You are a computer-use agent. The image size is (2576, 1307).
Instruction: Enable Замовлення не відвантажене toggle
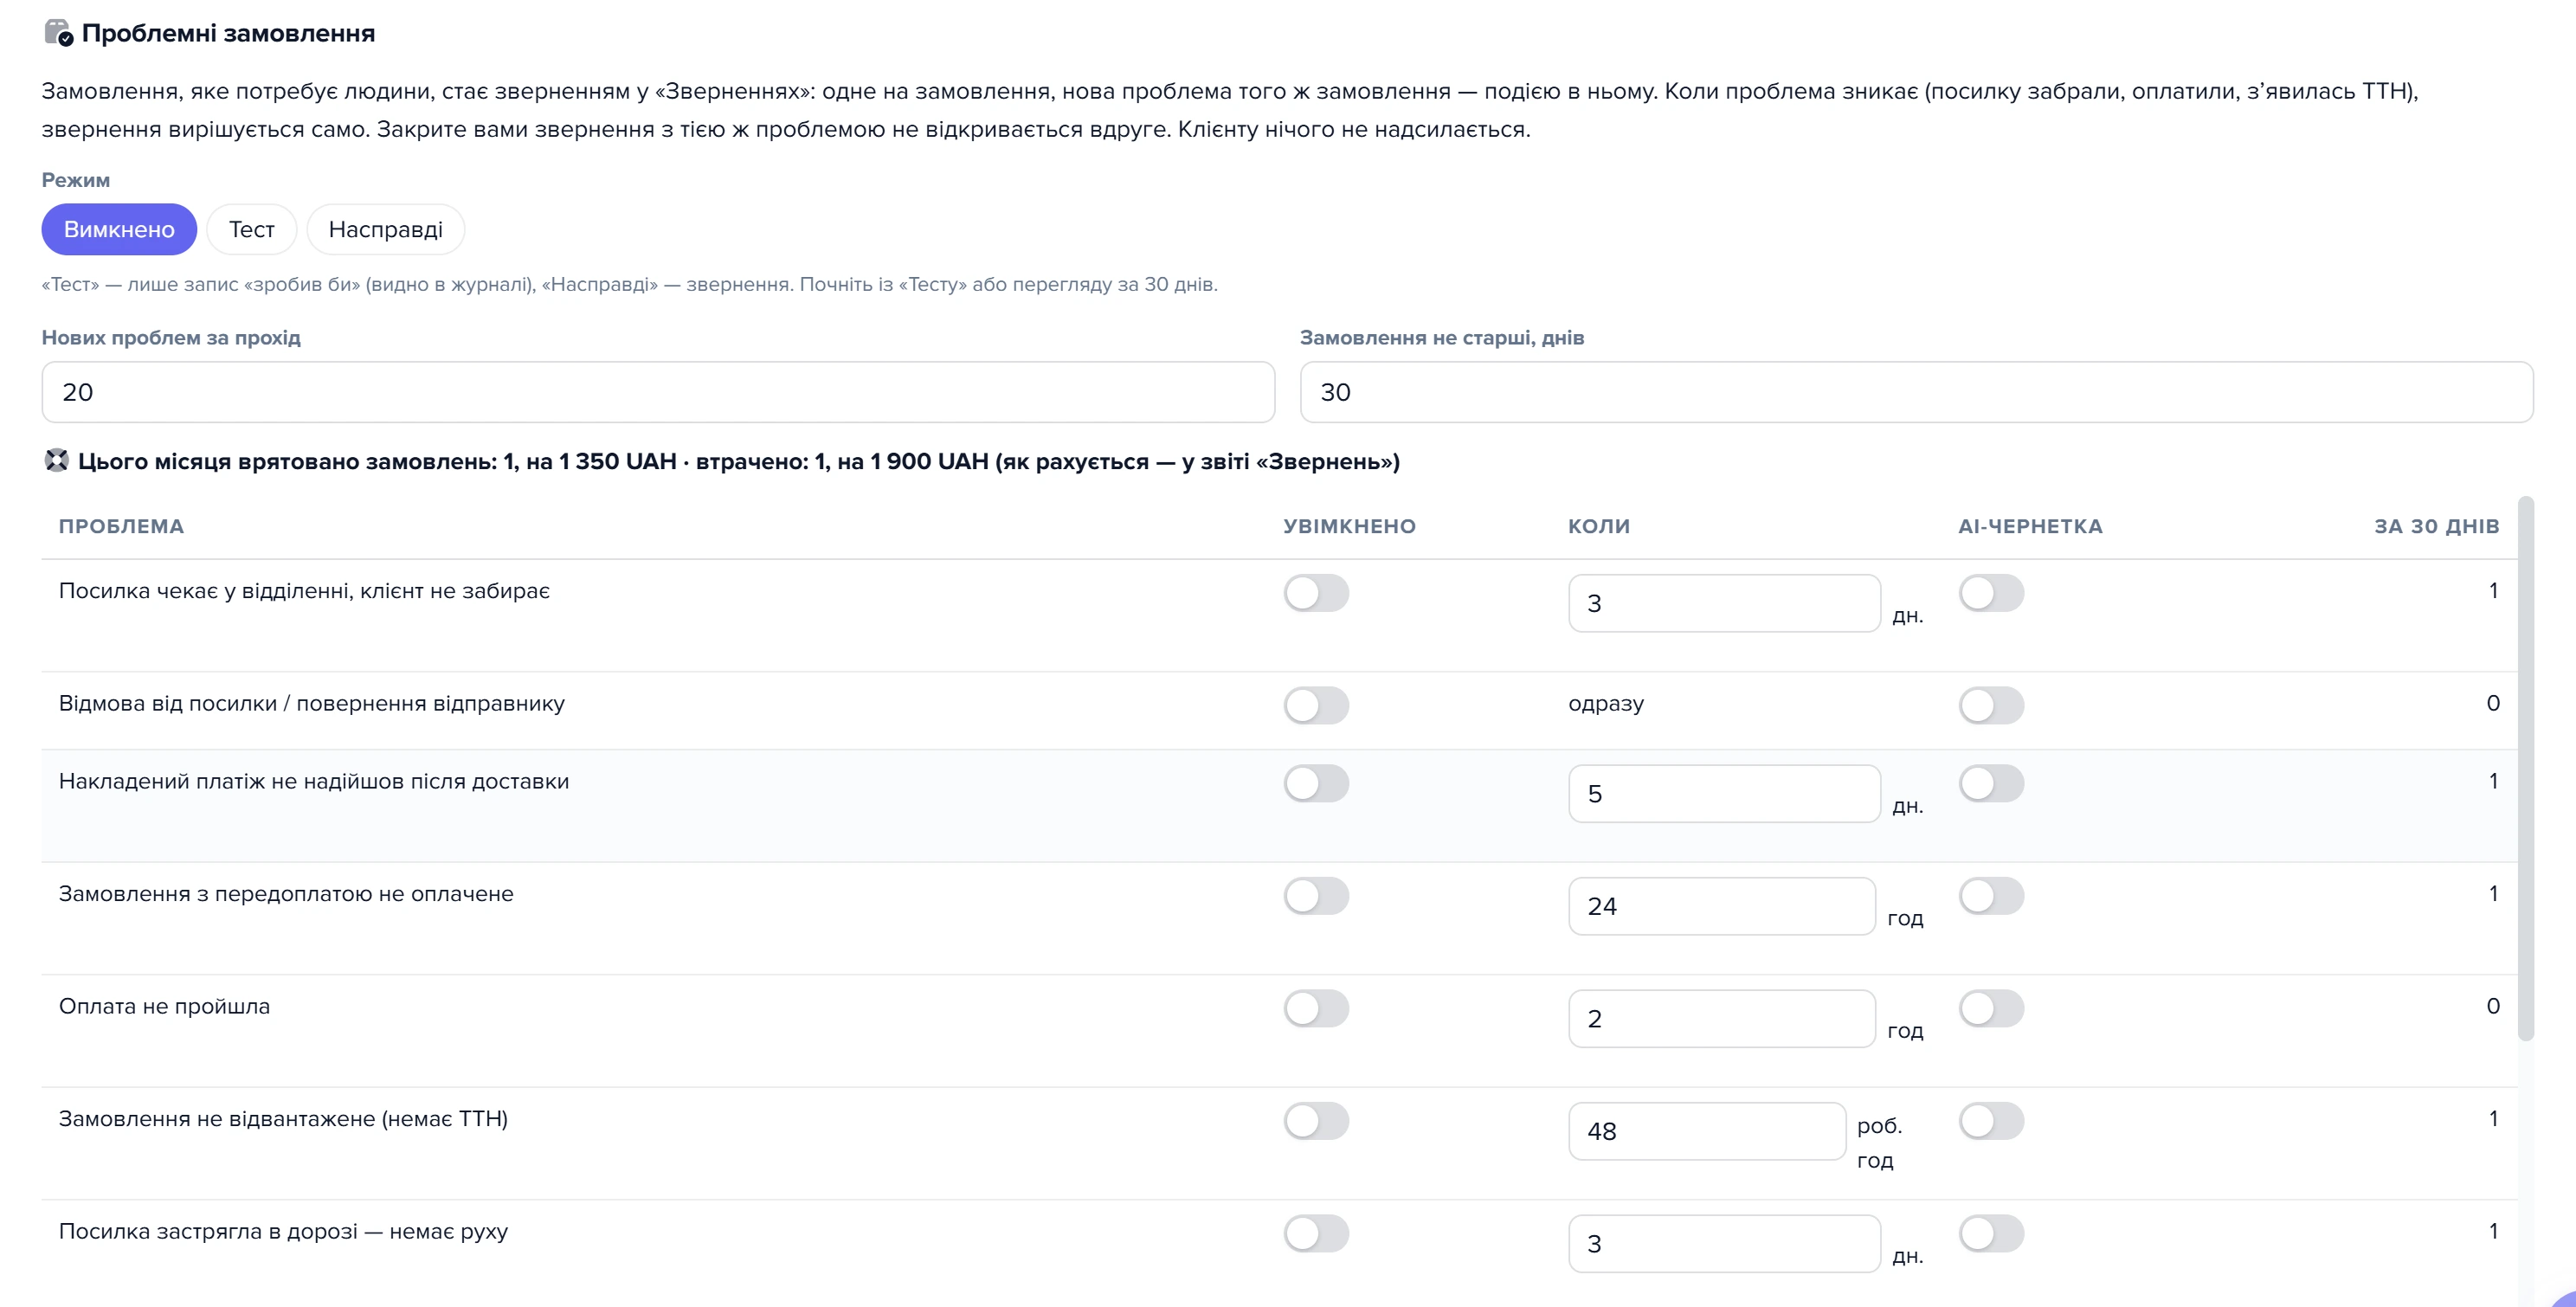[1316, 1121]
